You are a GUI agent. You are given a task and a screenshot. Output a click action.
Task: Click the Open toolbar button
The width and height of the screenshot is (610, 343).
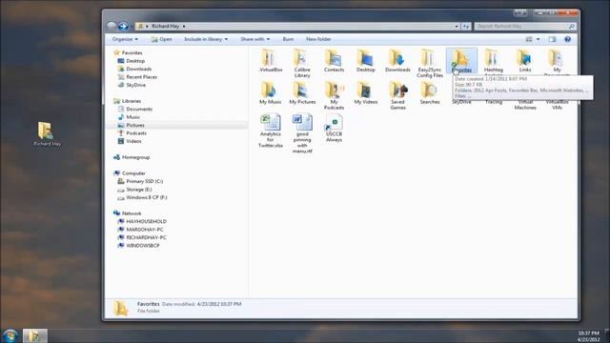point(161,39)
